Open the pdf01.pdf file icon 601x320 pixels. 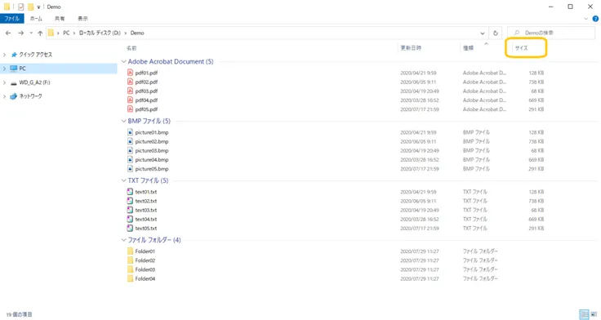(130, 73)
